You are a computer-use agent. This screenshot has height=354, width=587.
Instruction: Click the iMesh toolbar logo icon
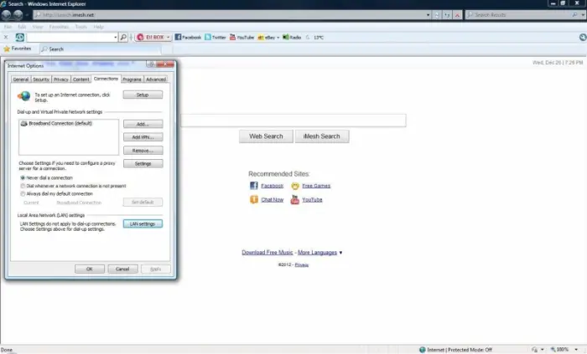[20, 38]
